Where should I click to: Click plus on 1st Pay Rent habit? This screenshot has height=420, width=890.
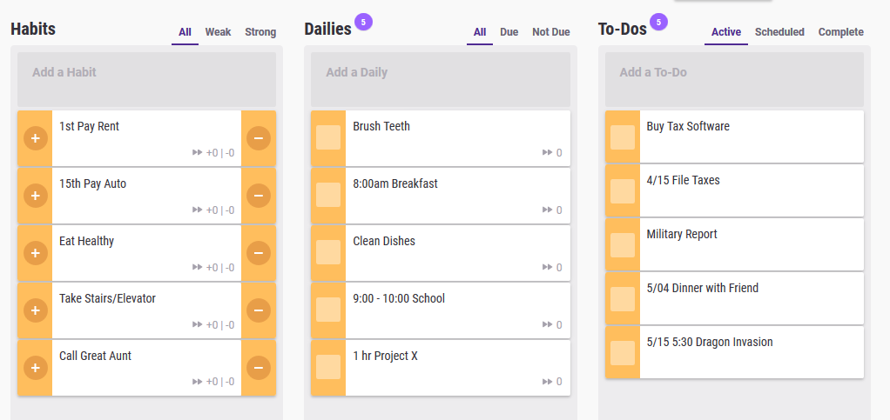point(35,137)
